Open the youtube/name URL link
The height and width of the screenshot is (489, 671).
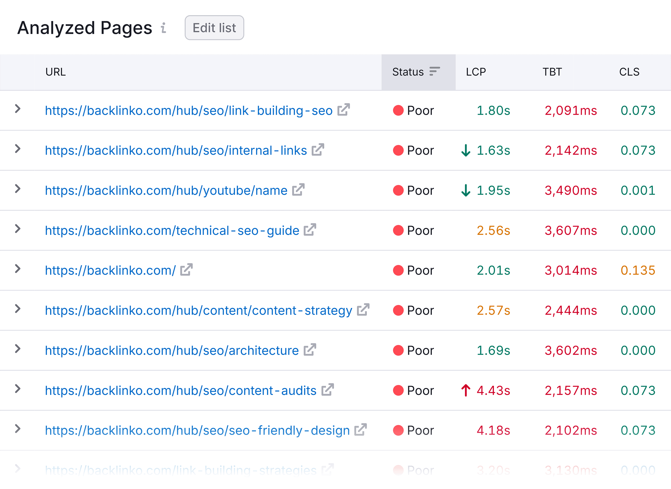[166, 191]
